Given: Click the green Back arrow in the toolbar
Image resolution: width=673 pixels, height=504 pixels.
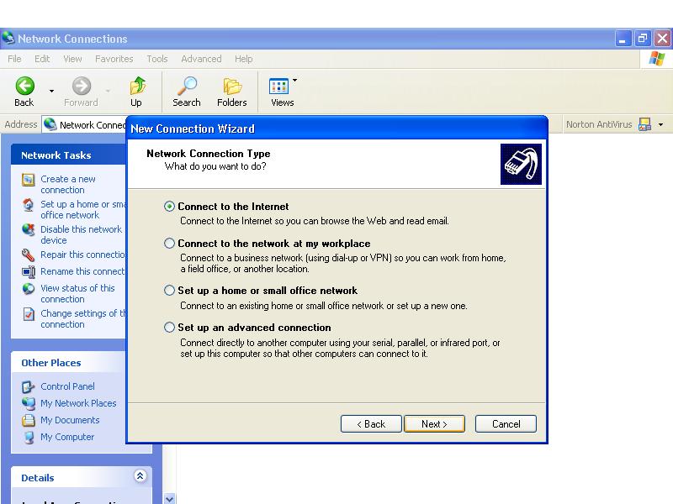Looking at the screenshot, I should click(x=25, y=86).
